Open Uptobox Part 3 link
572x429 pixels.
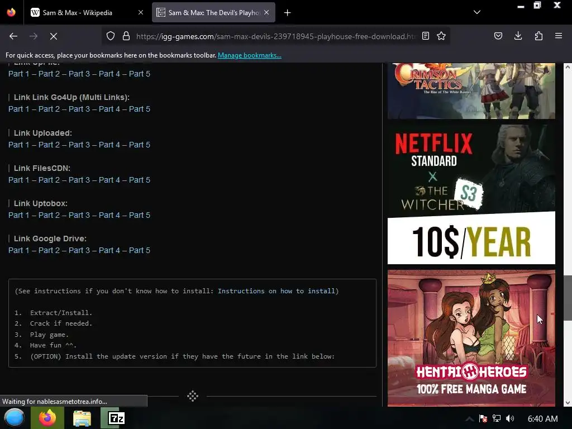point(79,215)
